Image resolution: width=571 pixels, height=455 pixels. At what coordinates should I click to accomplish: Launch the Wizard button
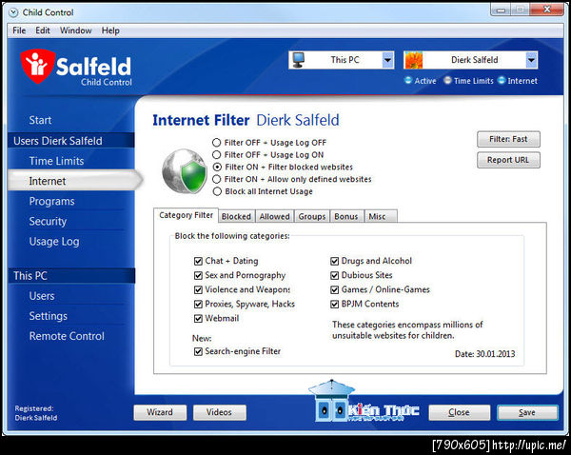point(160,412)
